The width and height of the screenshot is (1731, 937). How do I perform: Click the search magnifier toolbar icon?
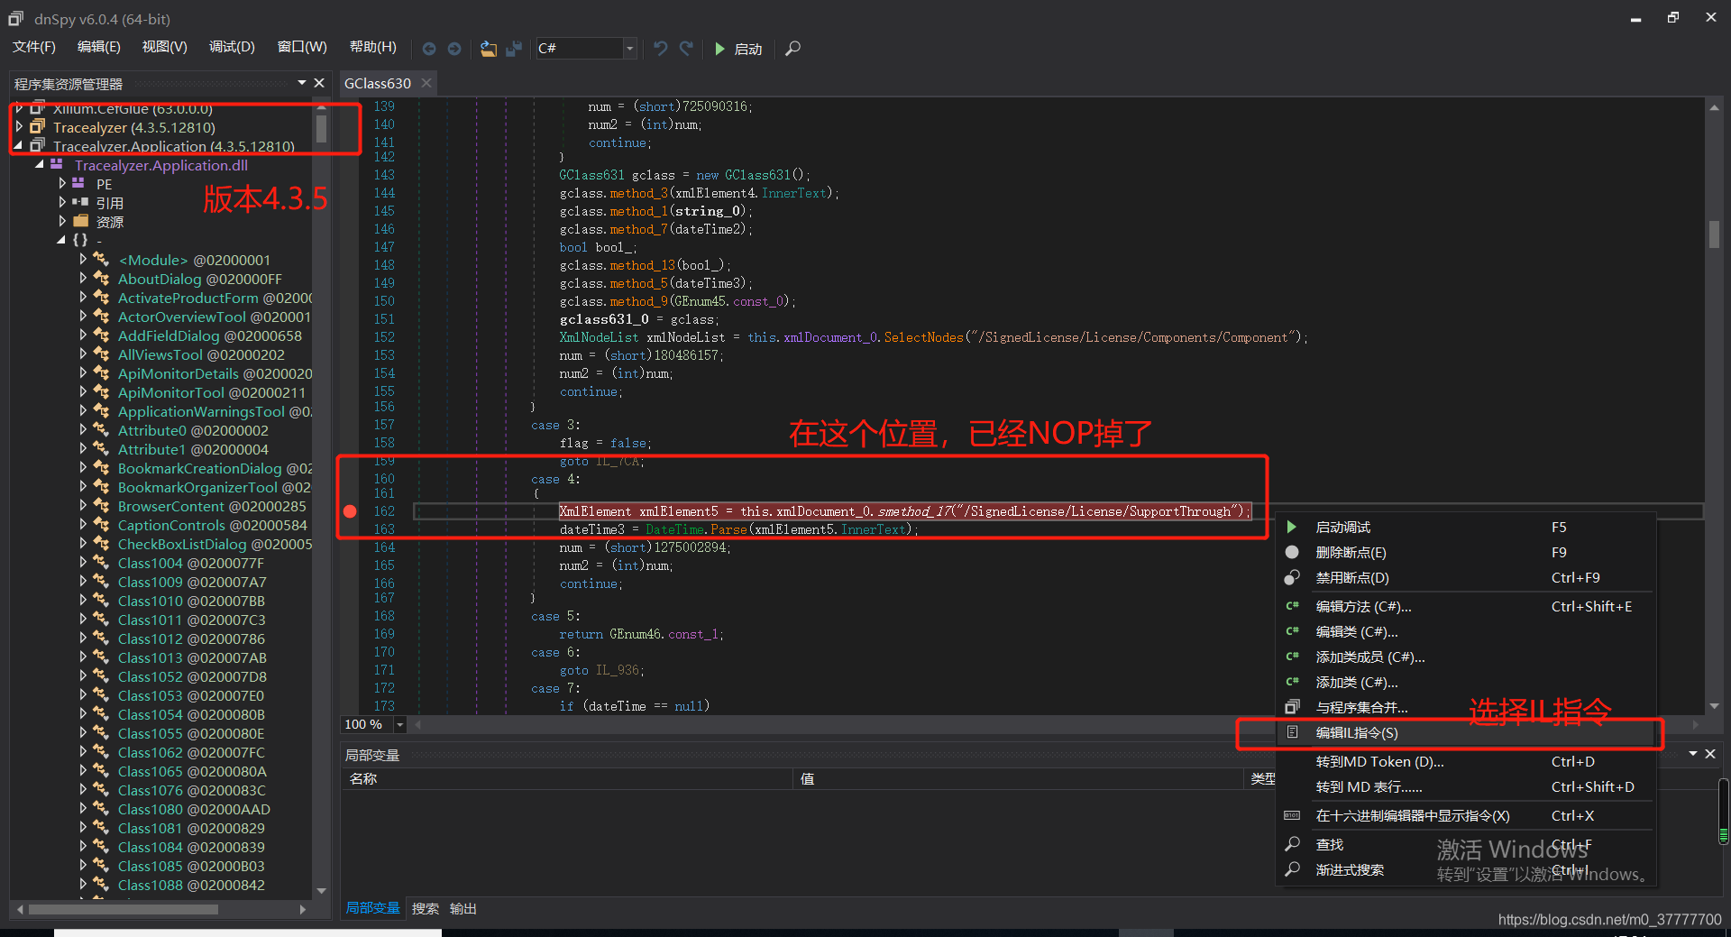(x=792, y=49)
